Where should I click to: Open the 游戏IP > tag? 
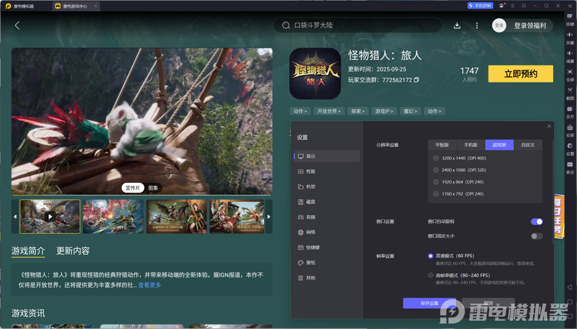click(x=384, y=111)
